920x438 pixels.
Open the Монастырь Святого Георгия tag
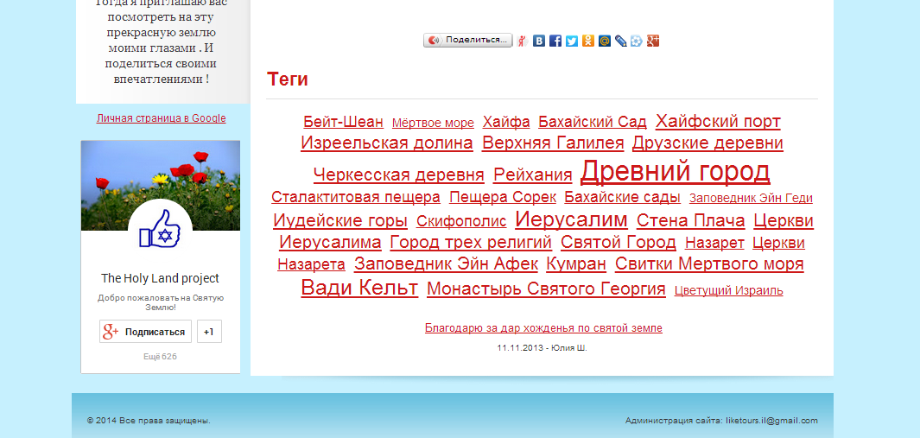546,289
